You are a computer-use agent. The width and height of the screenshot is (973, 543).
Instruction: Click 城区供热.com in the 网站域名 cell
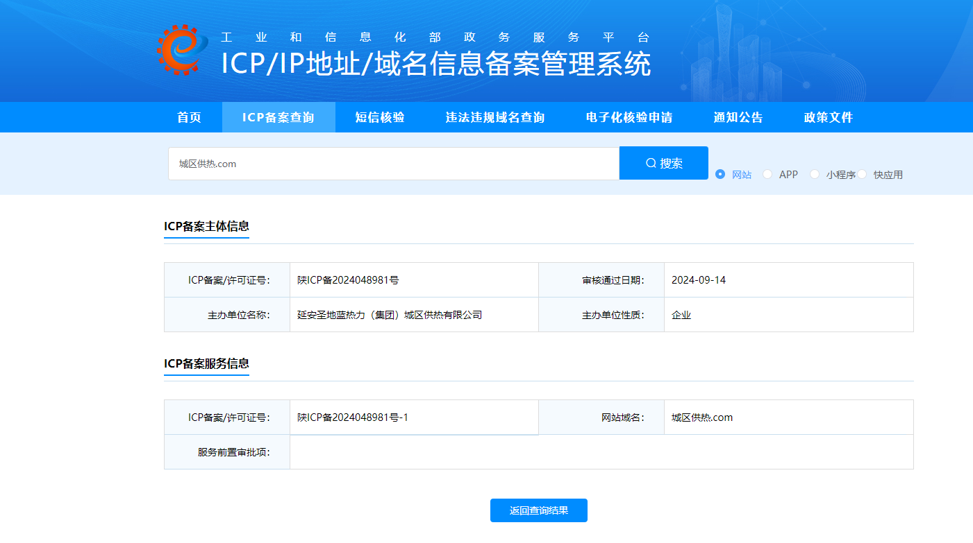click(x=702, y=417)
